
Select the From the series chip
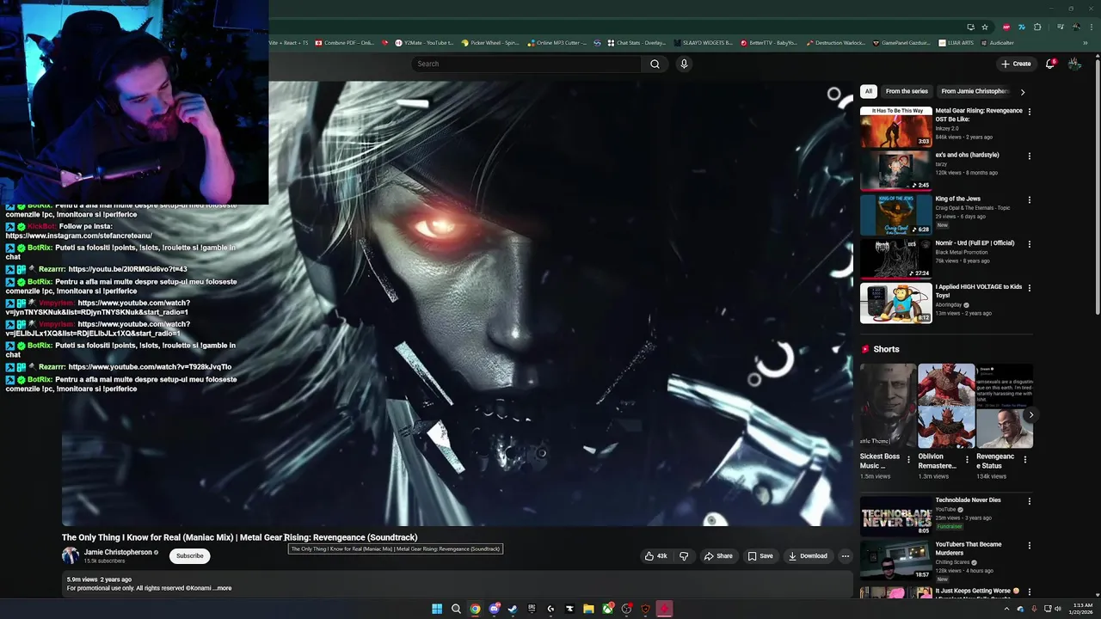tap(907, 91)
